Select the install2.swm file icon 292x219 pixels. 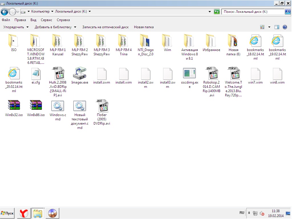coord(146,74)
